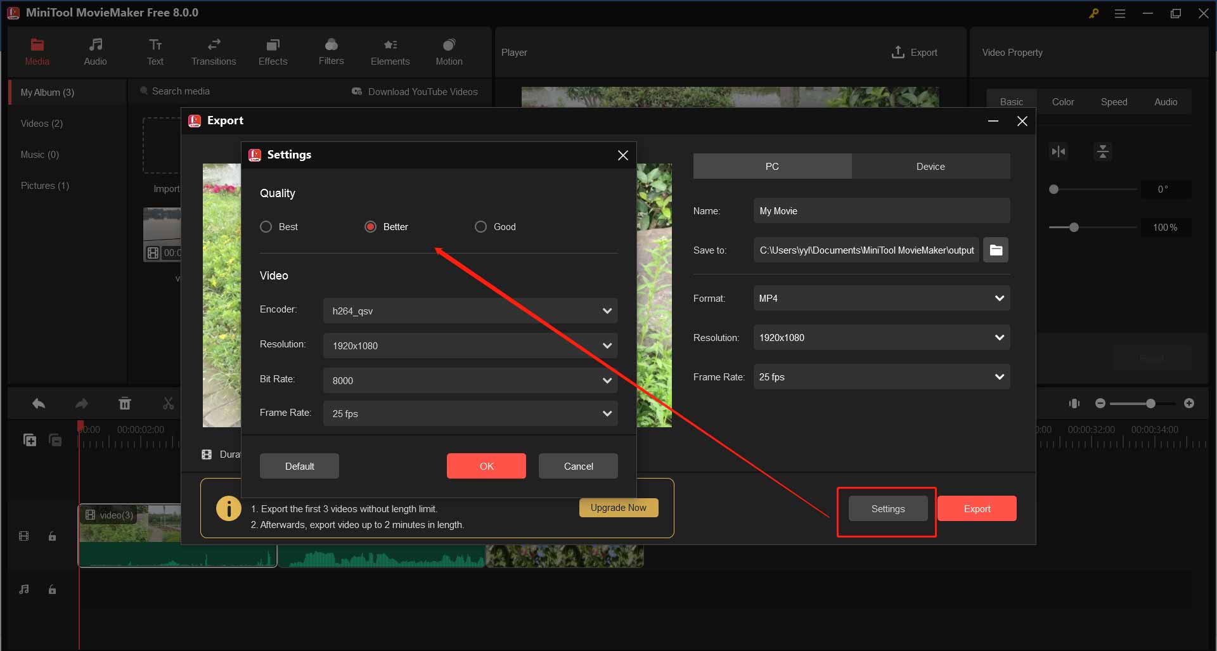
Task: Select the Speed tab in Video Property
Action: (x=1114, y=101)
